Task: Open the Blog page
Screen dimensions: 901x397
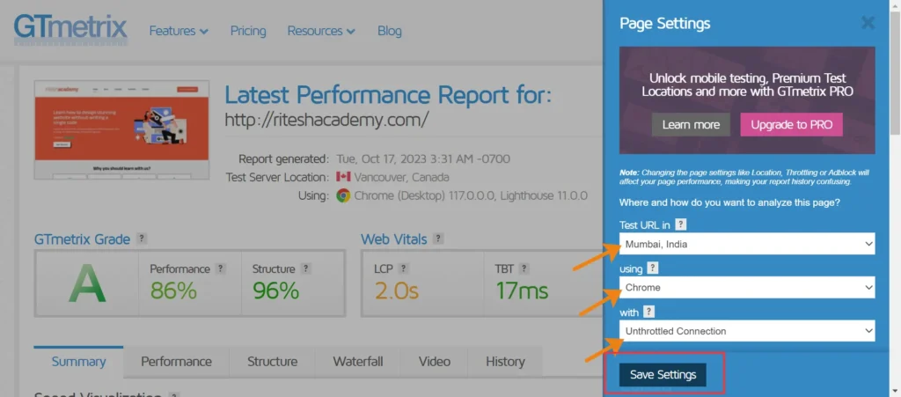Action: (x=390, y=31)
